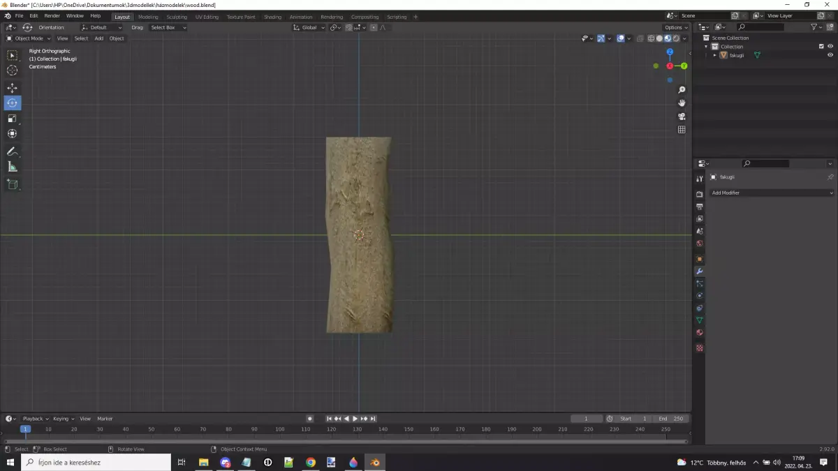The image size is (838, 471).
Task: Choose the Measure tool
Action: pyautogui.click(x=13, y=167)
